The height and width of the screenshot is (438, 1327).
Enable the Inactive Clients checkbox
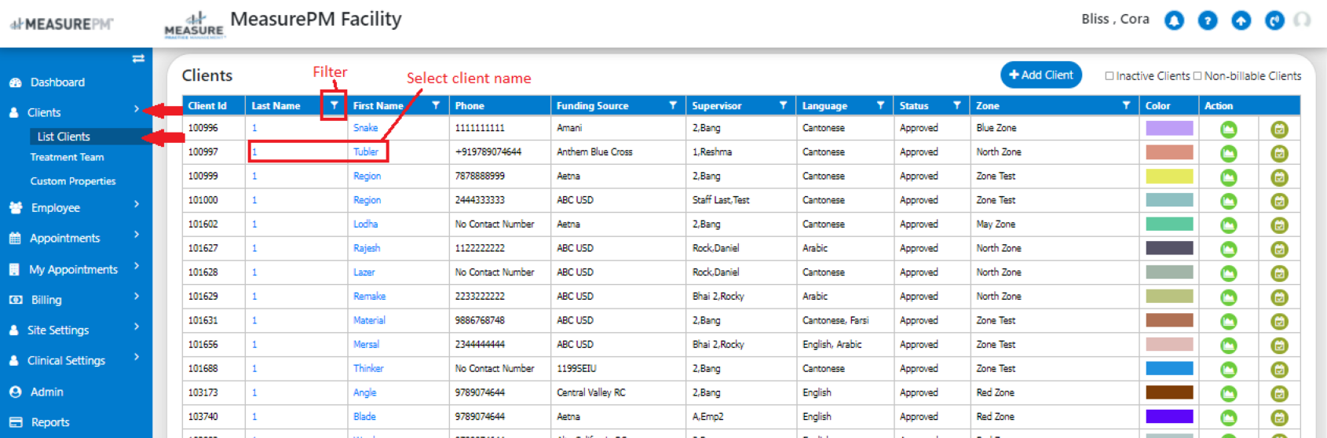coord(1109,76)
